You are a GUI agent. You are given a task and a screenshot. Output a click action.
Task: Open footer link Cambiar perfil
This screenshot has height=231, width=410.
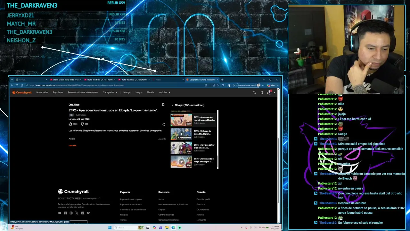(x=203, y=199)
